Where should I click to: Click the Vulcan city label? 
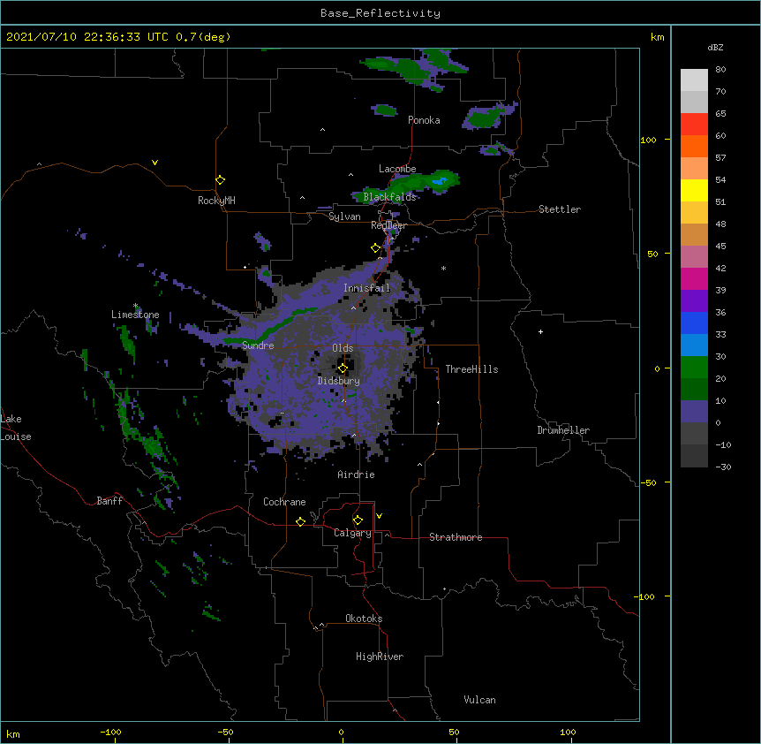(479, 700)
